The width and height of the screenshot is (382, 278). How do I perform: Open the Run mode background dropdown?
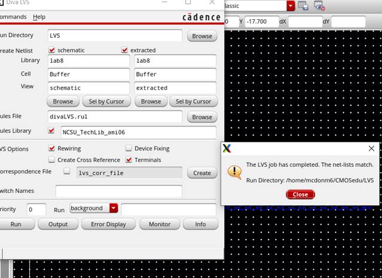(x=114, y=208)
